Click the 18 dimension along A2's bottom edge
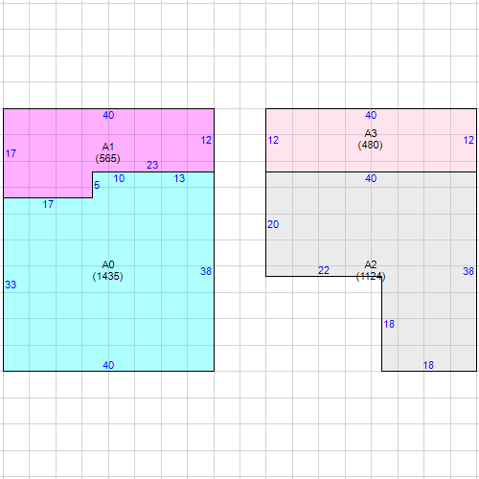Viewport: 479px width, 479px height. point(428,365)
